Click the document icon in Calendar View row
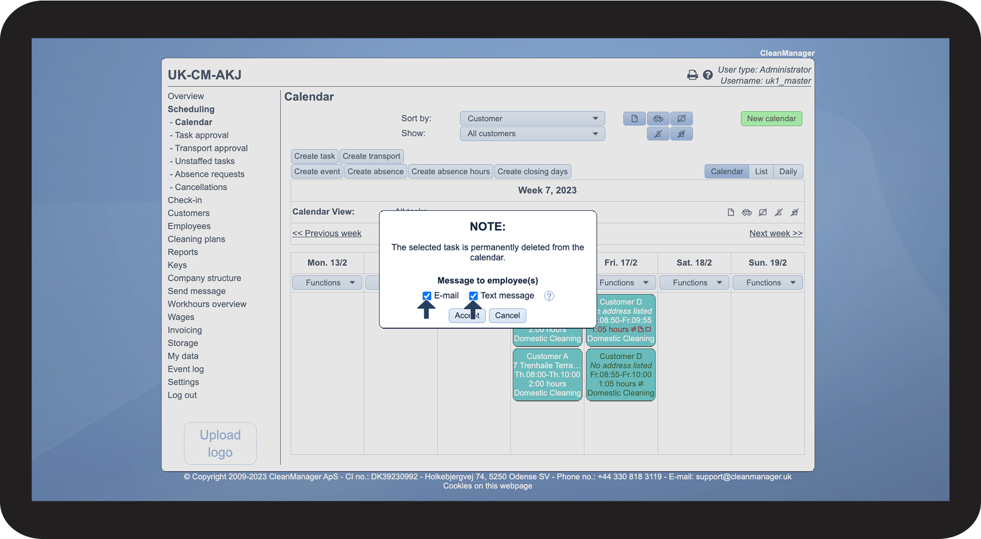 point(731,212)
